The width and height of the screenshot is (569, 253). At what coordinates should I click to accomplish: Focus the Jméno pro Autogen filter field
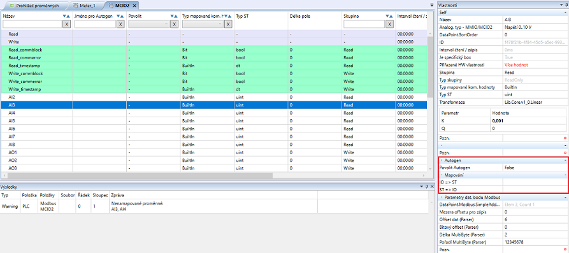click(x=95, y=24)
